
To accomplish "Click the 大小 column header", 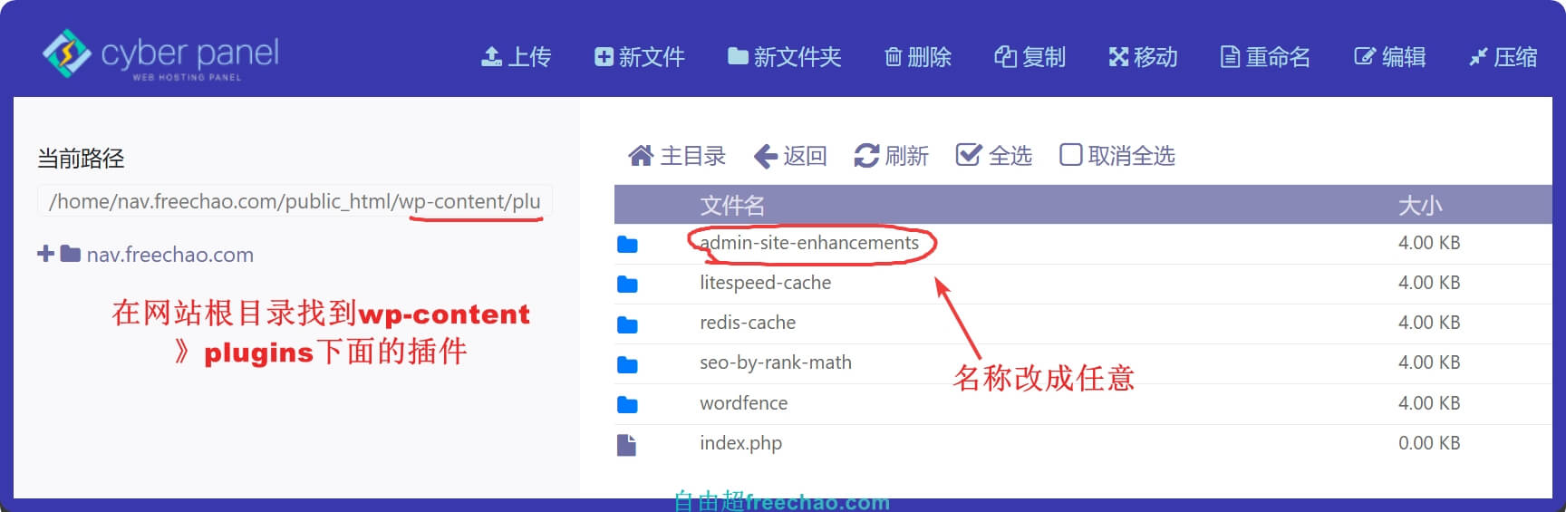I will pos(1420,206).
